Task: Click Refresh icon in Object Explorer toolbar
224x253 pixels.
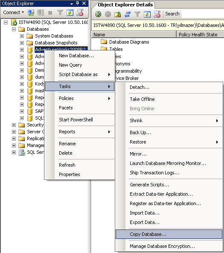Action: pyautogui.click(x=70, y=13)
